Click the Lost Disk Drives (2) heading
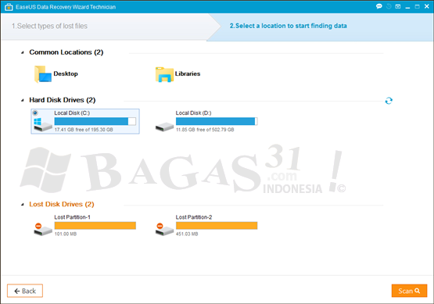Screen dimensions: 434x304 tap(62, 204)
